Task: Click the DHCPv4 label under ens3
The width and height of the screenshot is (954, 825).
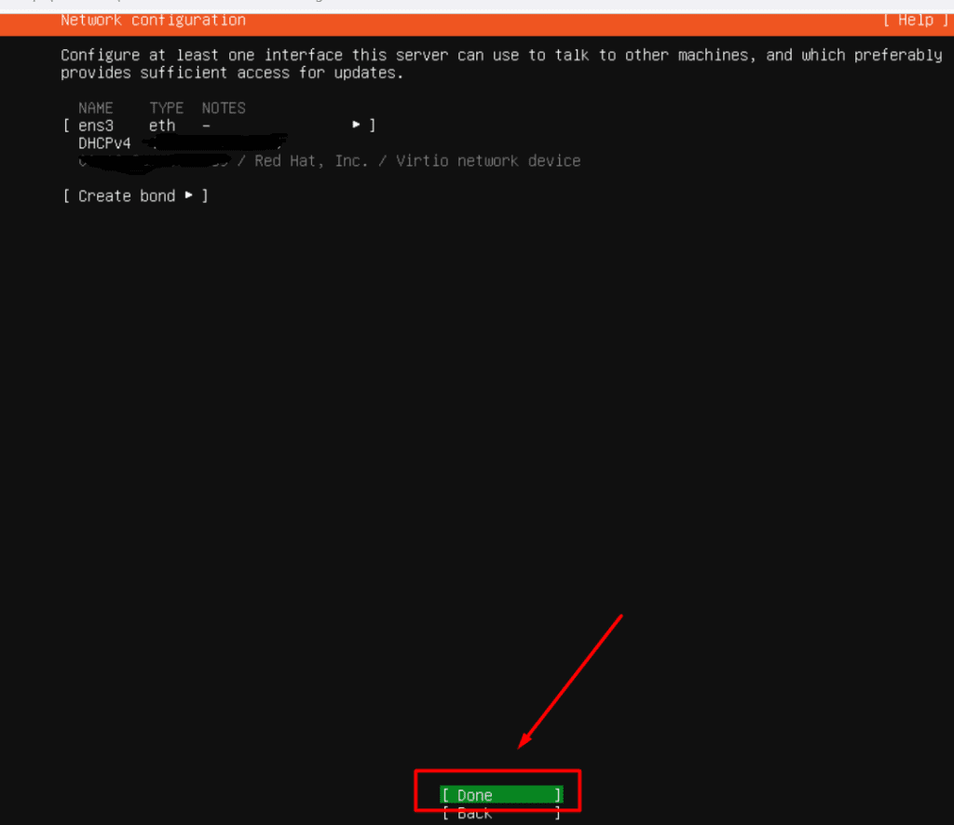Action: point(104,143)
